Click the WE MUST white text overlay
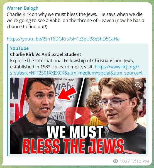Viewport: 154px width, 168px height. pyautogui.click(x=75, y=132)
